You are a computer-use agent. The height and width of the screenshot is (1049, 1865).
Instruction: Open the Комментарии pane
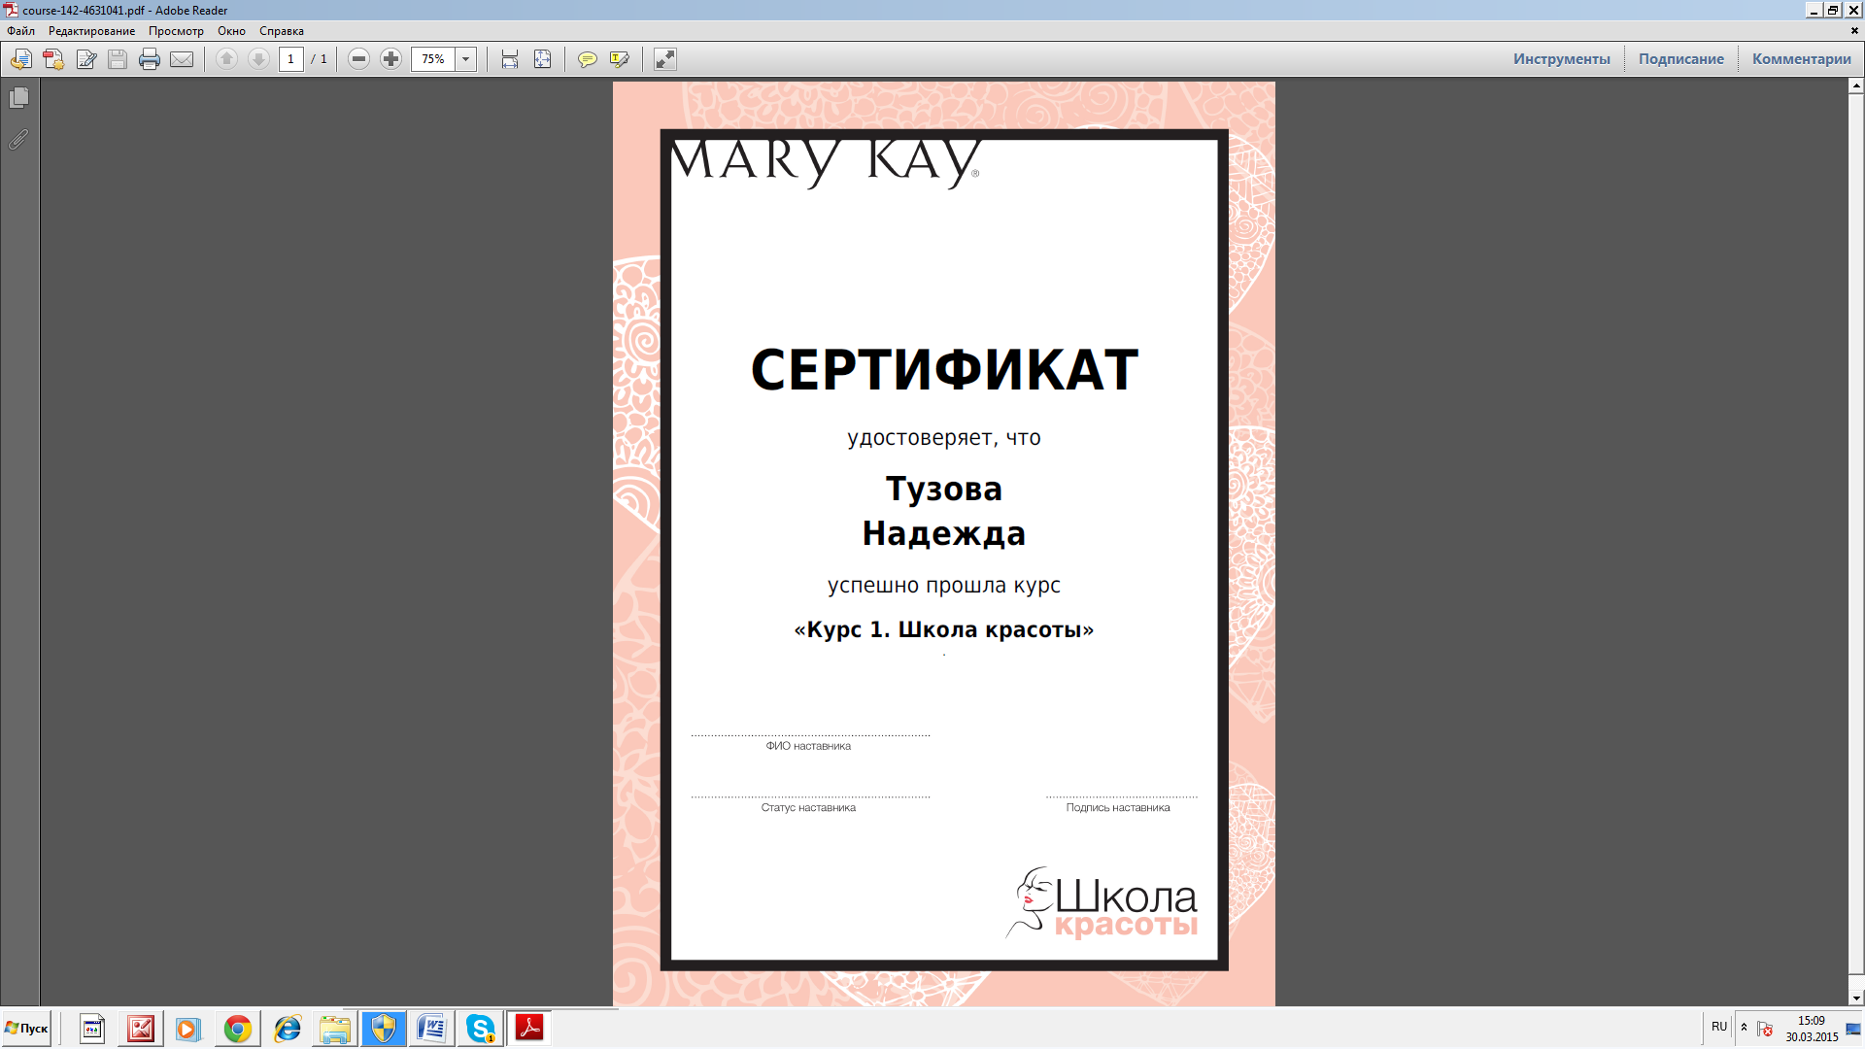tap(1802, 59)
